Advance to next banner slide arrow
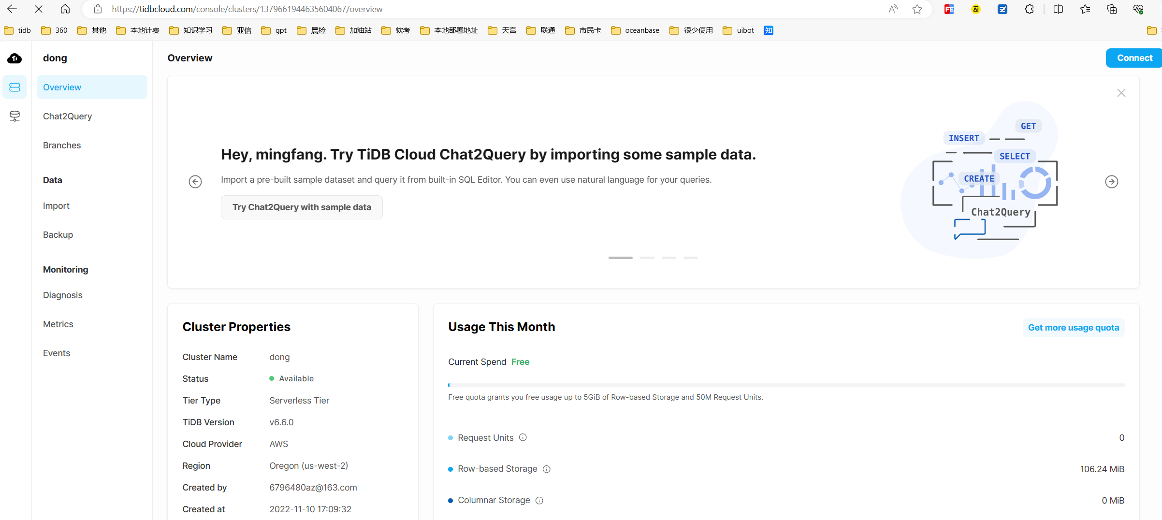 (1111, 182)
